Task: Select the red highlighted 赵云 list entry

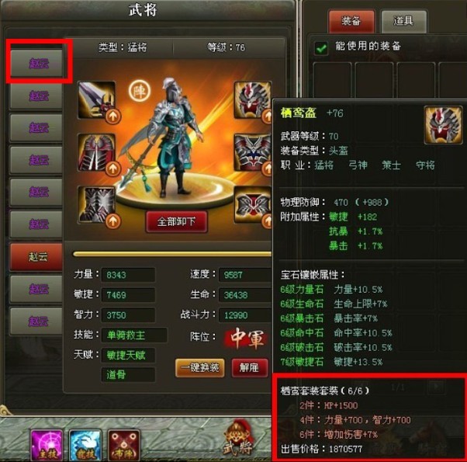Action: [36, 257]
